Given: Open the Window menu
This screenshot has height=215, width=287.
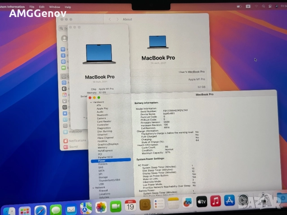Looking at the screenshot, I should (x=55, y=7).
